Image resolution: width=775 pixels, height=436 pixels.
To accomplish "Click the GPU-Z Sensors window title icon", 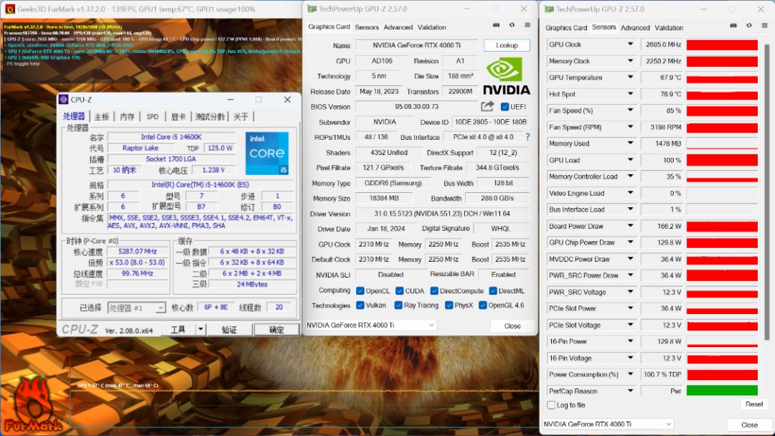I will click(549, 9).
